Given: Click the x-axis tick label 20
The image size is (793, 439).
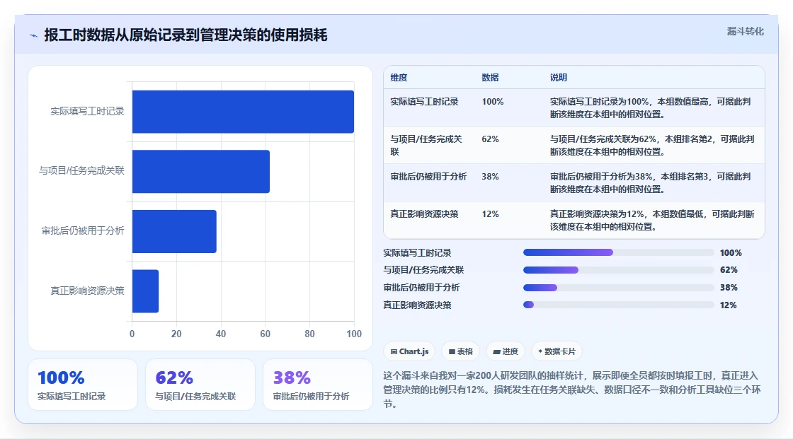Looking at the screenshot, I should pos(176,334).
